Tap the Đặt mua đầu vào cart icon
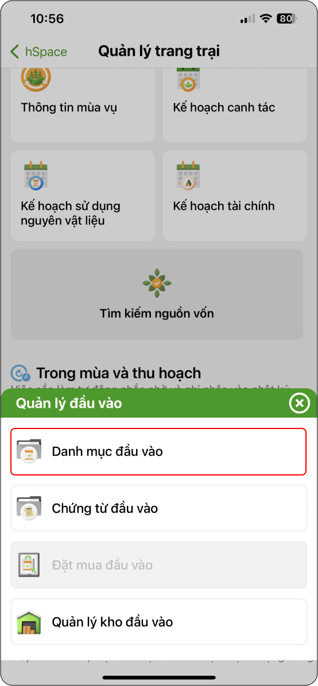The height and width of the screenshot is (686, 318). point(29,565)
